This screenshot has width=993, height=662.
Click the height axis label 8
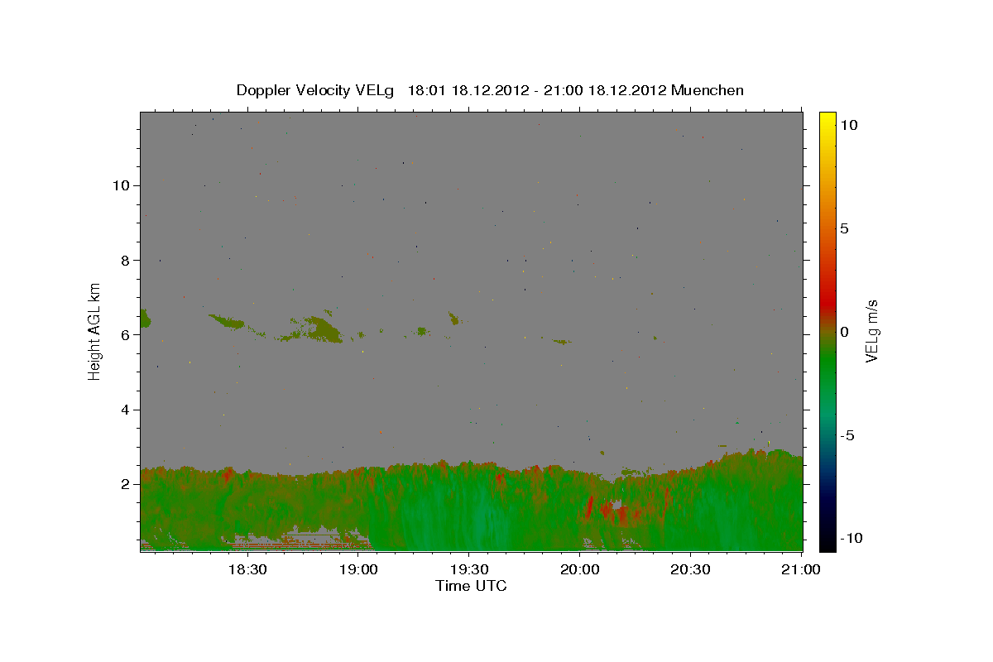125,260
